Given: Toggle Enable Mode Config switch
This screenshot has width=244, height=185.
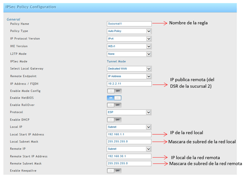Looking at the screenshot, I should point(114,91).
